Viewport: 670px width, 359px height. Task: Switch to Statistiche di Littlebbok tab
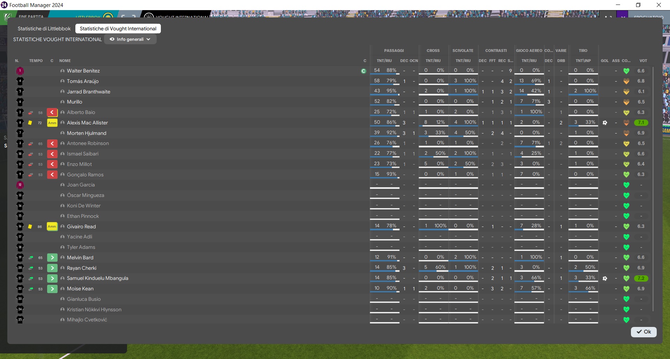click(44, 29)
